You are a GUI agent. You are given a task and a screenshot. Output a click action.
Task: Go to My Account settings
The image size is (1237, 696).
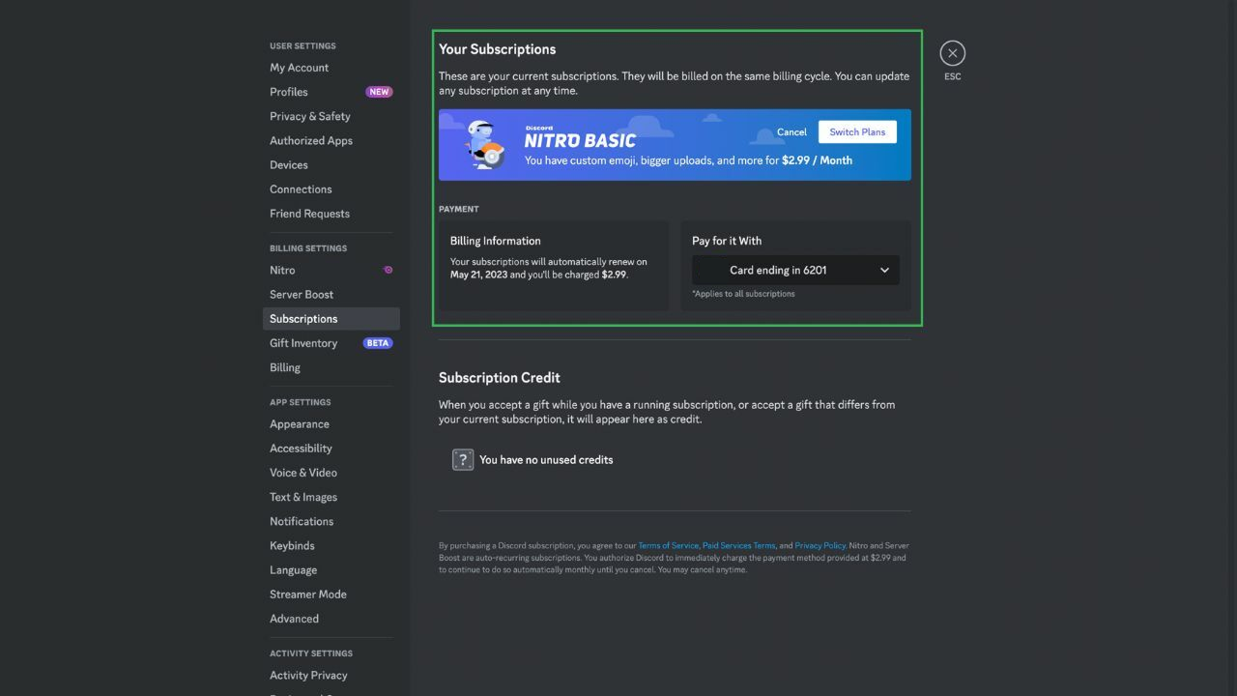tap(299, 68)
